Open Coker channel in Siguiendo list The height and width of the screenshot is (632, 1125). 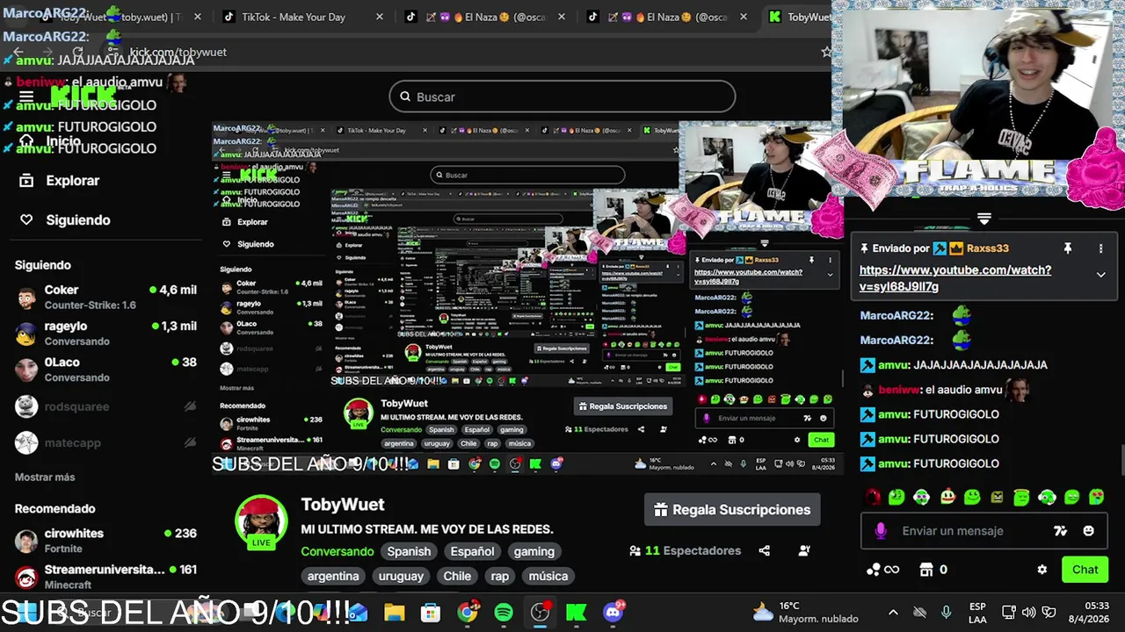[105, 297]
